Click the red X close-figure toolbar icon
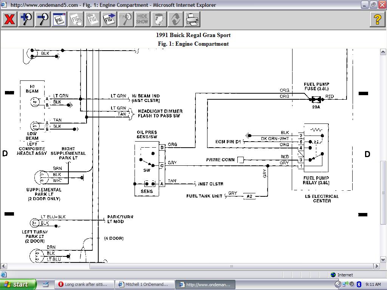Image resolution: width=387 pixels, height=290 pixels. (9, 19)
